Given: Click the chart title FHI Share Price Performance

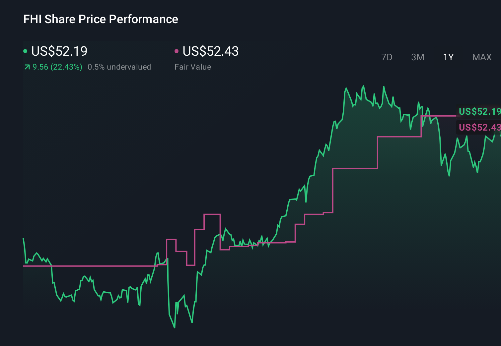Looking at the screenshot, I should tap(100, 19).
